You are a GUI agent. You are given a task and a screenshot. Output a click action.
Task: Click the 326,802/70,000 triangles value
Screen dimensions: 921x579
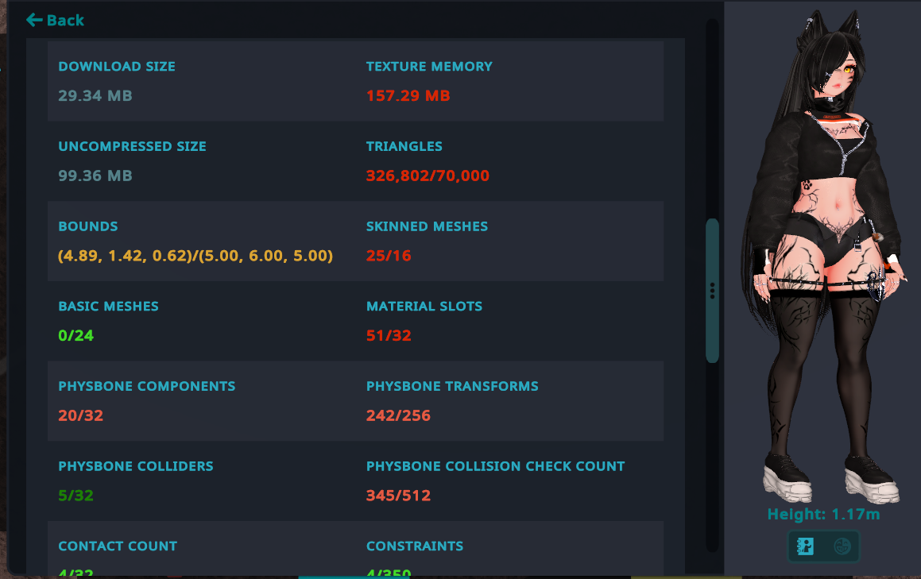point(428,176)
